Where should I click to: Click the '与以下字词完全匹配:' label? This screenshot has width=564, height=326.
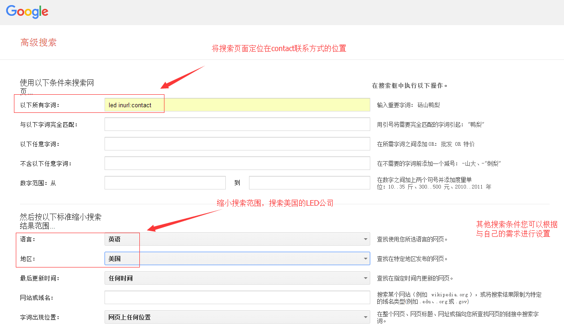pos(49,124)
